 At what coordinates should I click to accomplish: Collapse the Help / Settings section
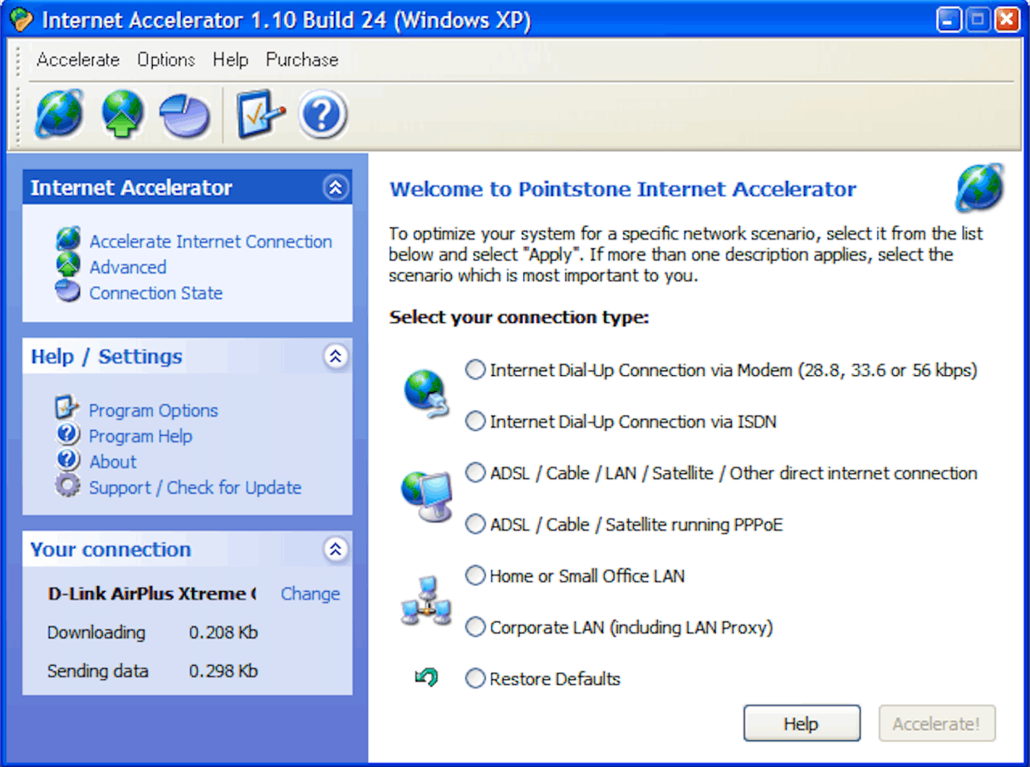point(336,356)
